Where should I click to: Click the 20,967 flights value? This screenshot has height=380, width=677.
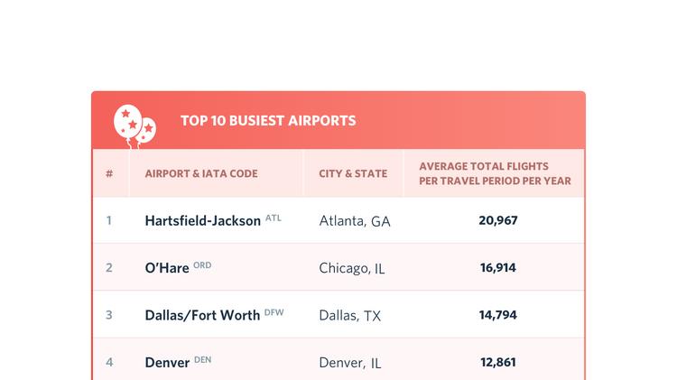point(497,220)
